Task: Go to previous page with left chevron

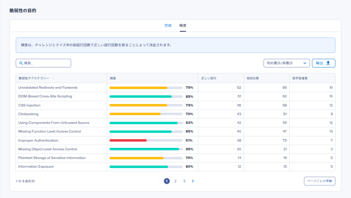Action: click(158, 181)
